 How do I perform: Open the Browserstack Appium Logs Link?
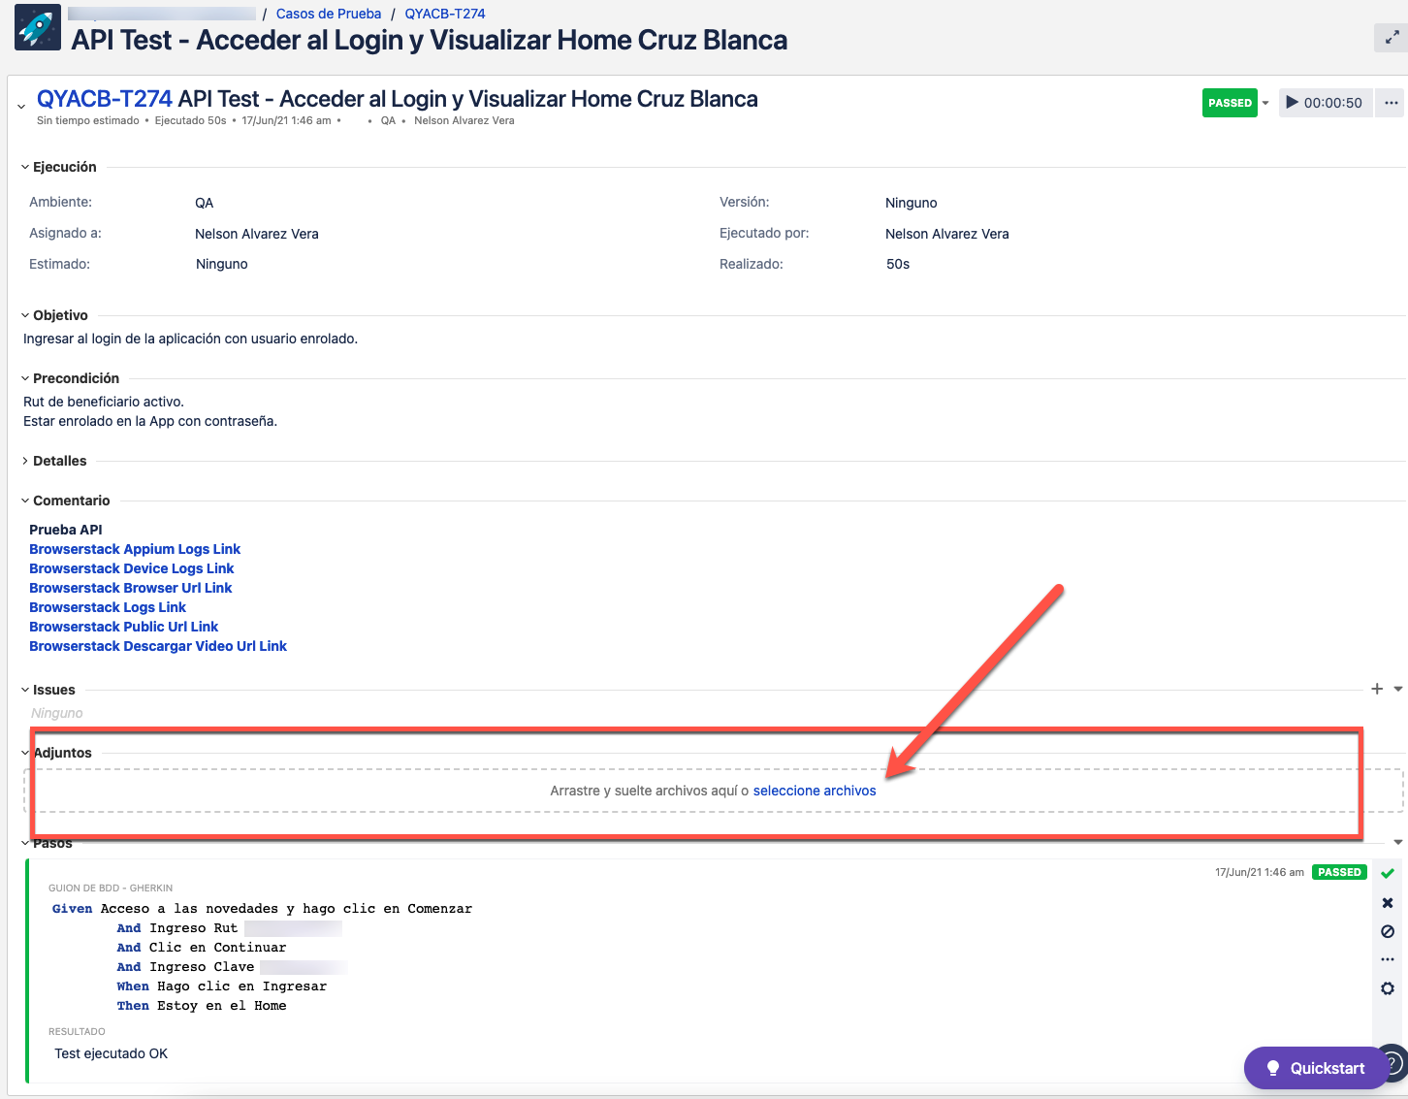(134, 549)
